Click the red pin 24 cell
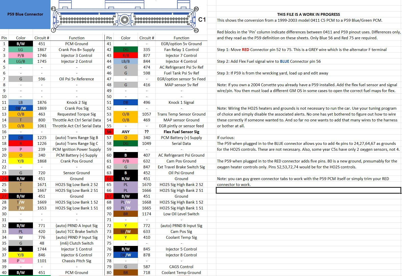Viewport: 402px width, 276px height. pos(4,179)
